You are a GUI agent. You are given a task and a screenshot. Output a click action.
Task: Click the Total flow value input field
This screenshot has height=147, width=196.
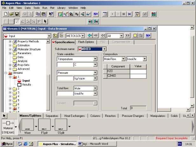[65, 93]
